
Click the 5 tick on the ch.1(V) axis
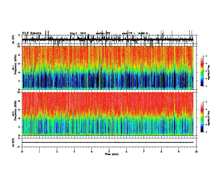(x=19, y=35)
